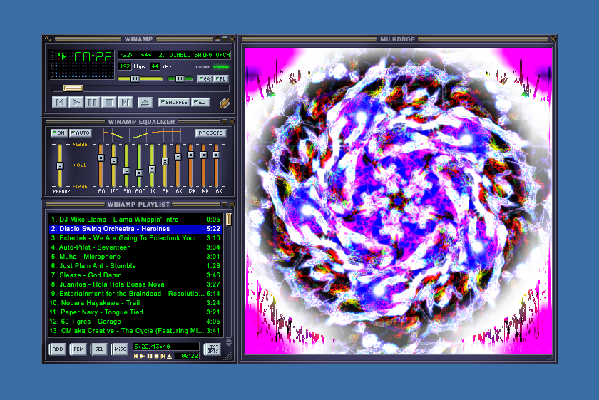Click the 170 Hz band slider
Image resolution: width=599 pixels, height=400 pixels.
(113, 161)
